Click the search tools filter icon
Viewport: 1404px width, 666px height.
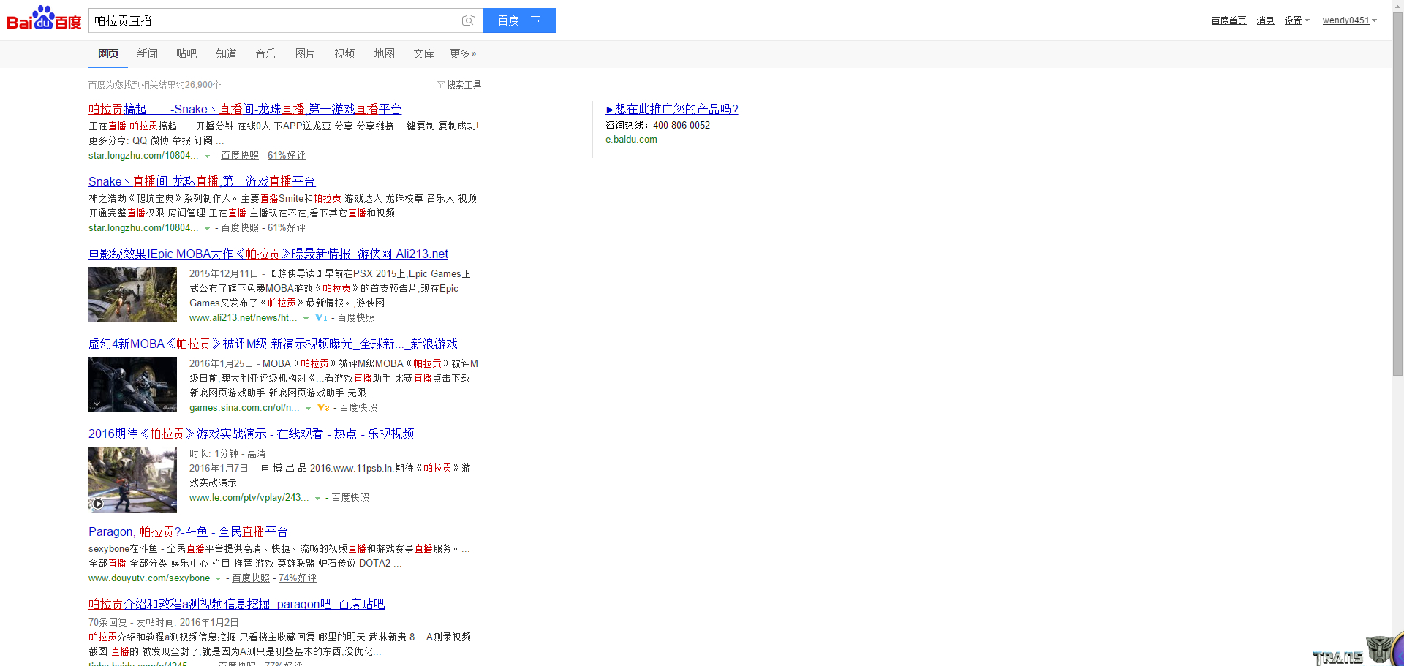(x=441, y=85)
